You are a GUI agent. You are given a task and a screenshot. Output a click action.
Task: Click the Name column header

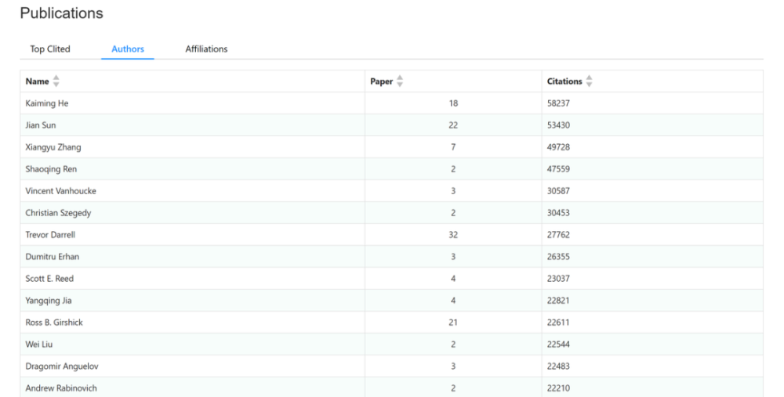37,81
